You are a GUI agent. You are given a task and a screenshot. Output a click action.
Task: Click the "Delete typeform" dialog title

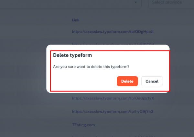click(72, 55)
